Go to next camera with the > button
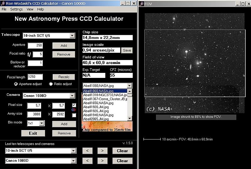 click(x=102, y=161)
